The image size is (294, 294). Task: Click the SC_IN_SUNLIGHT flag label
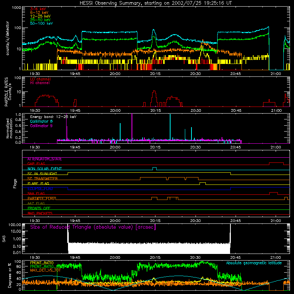(x=42, y=173)
